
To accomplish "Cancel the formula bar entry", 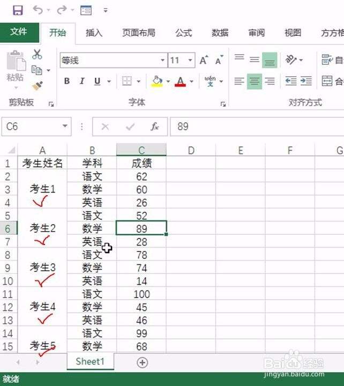I will click(x=106, y=127).
